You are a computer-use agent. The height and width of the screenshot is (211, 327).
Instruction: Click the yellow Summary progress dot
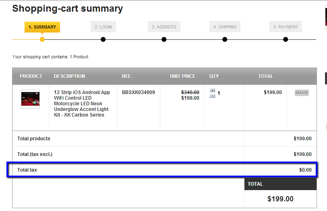(x=42, y=39)
